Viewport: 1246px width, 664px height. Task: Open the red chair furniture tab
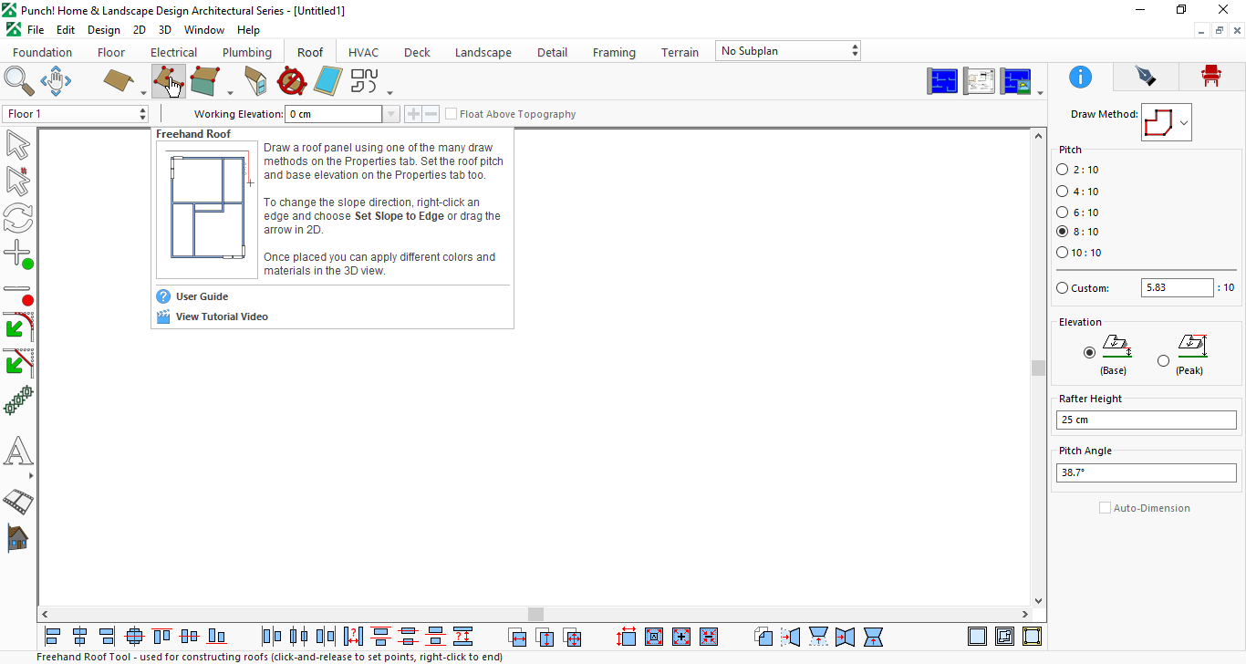pyautogui.click(x=1211, y=77)
